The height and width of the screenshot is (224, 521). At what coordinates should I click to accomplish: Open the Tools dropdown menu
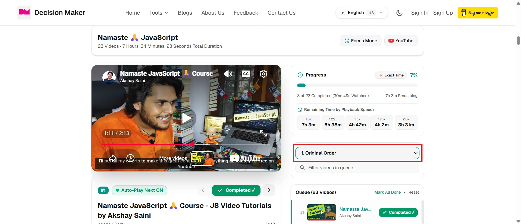point(159,13)
